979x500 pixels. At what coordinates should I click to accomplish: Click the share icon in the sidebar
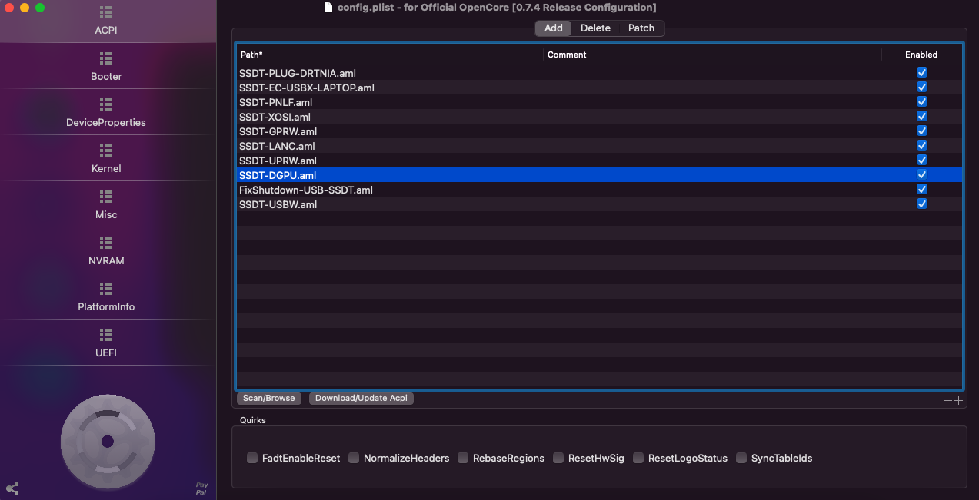tap(12, 488)
